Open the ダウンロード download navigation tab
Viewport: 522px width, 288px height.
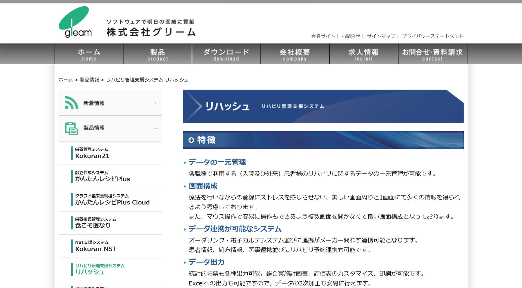(x=226, y=54)
